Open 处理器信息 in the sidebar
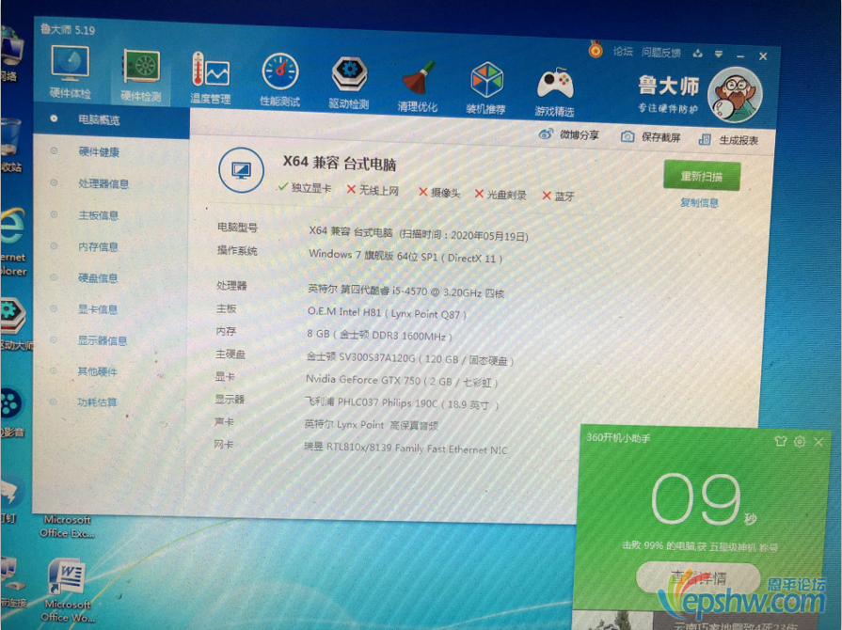Screen dimensions: 842x630 point(103,183)
